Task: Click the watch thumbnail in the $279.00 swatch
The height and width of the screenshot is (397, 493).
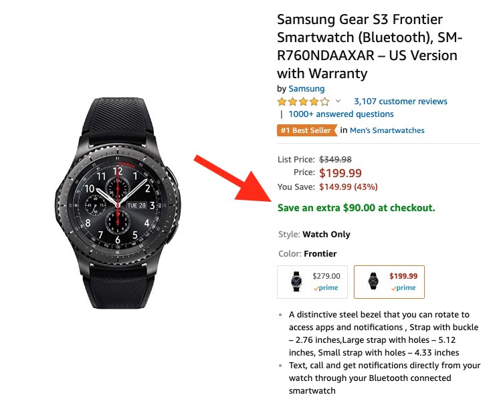Action: pyautogui.click(x=296, y=282)
